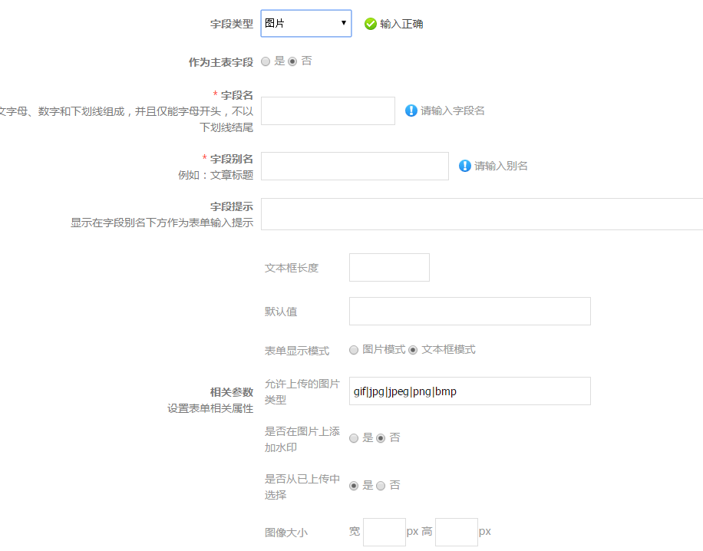
Task: Click the 默认值 input field
Action: click(470, 312)
